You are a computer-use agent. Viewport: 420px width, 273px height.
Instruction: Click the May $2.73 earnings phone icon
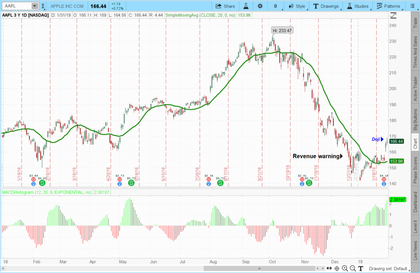[x=120, y=179]
